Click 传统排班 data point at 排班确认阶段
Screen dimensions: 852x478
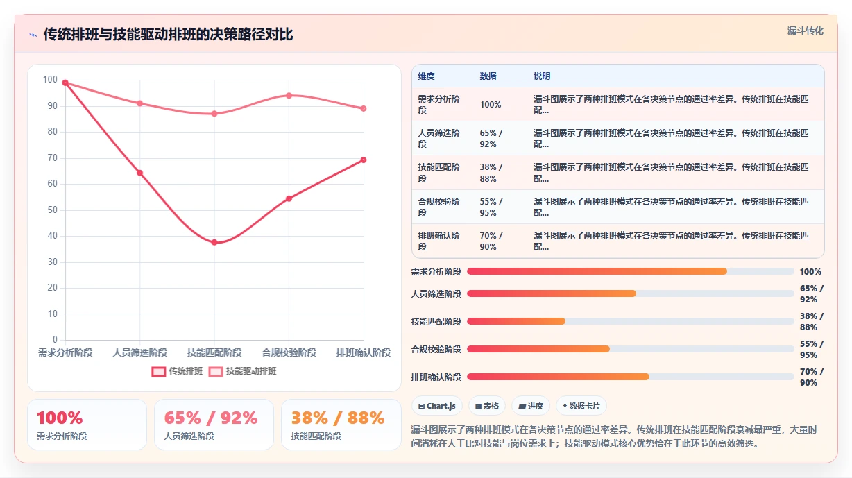(x=364, y=160)
